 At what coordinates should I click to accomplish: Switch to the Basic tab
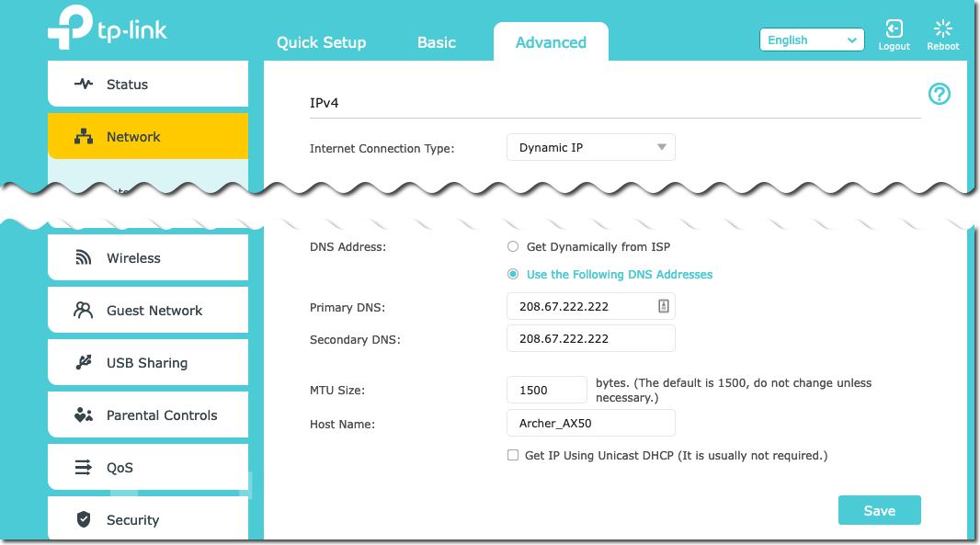437,42
